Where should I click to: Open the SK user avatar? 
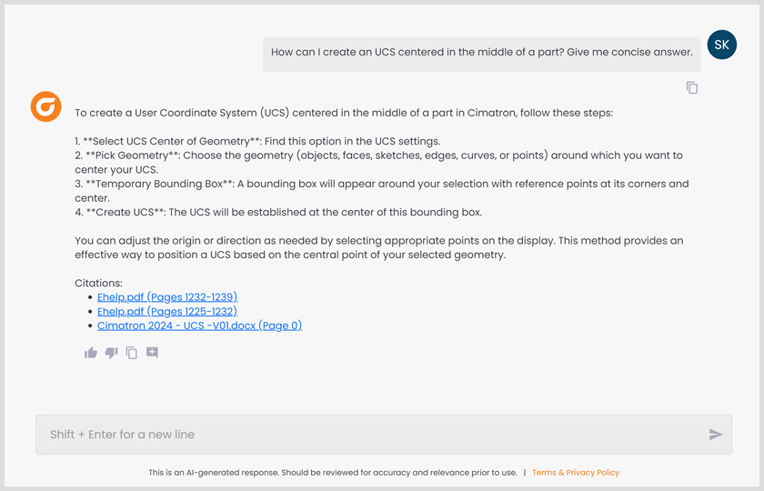coord(721,45)
